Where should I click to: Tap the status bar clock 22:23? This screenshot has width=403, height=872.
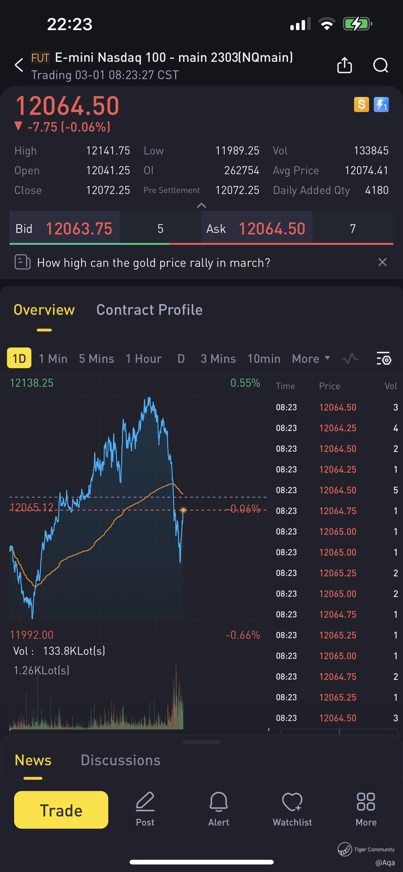69,24
